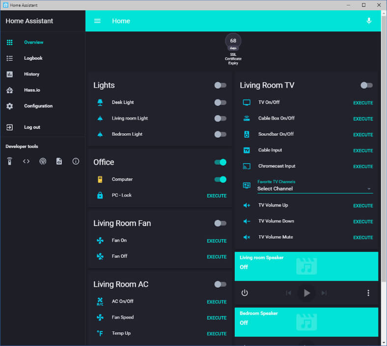Open the Bedroom Speaker media card

[x=306, y=322]
